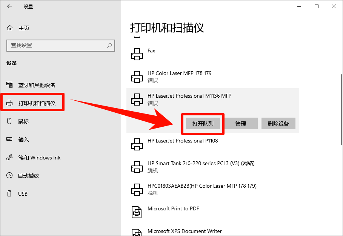Click the vertical scrollbar of the printer list

[341, 110]
